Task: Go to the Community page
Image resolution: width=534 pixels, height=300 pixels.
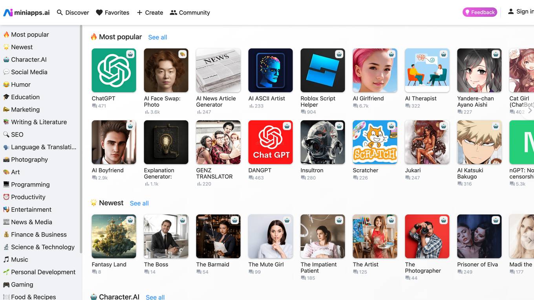Action: (190, 13)
